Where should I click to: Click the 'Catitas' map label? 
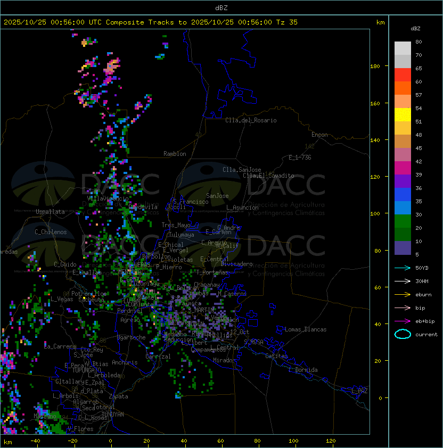pyautogui.click(x=276, y=356)
